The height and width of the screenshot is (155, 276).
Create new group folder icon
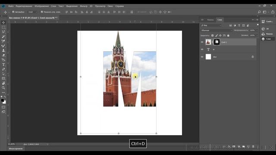coord(244,146)
